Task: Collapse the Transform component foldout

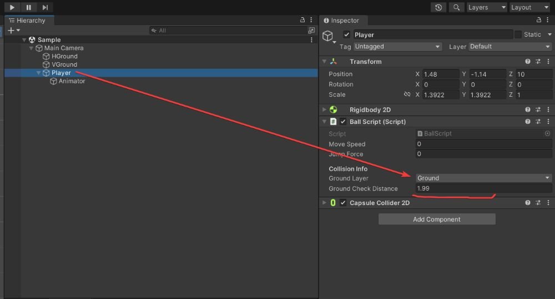Action: click(324, 62)
